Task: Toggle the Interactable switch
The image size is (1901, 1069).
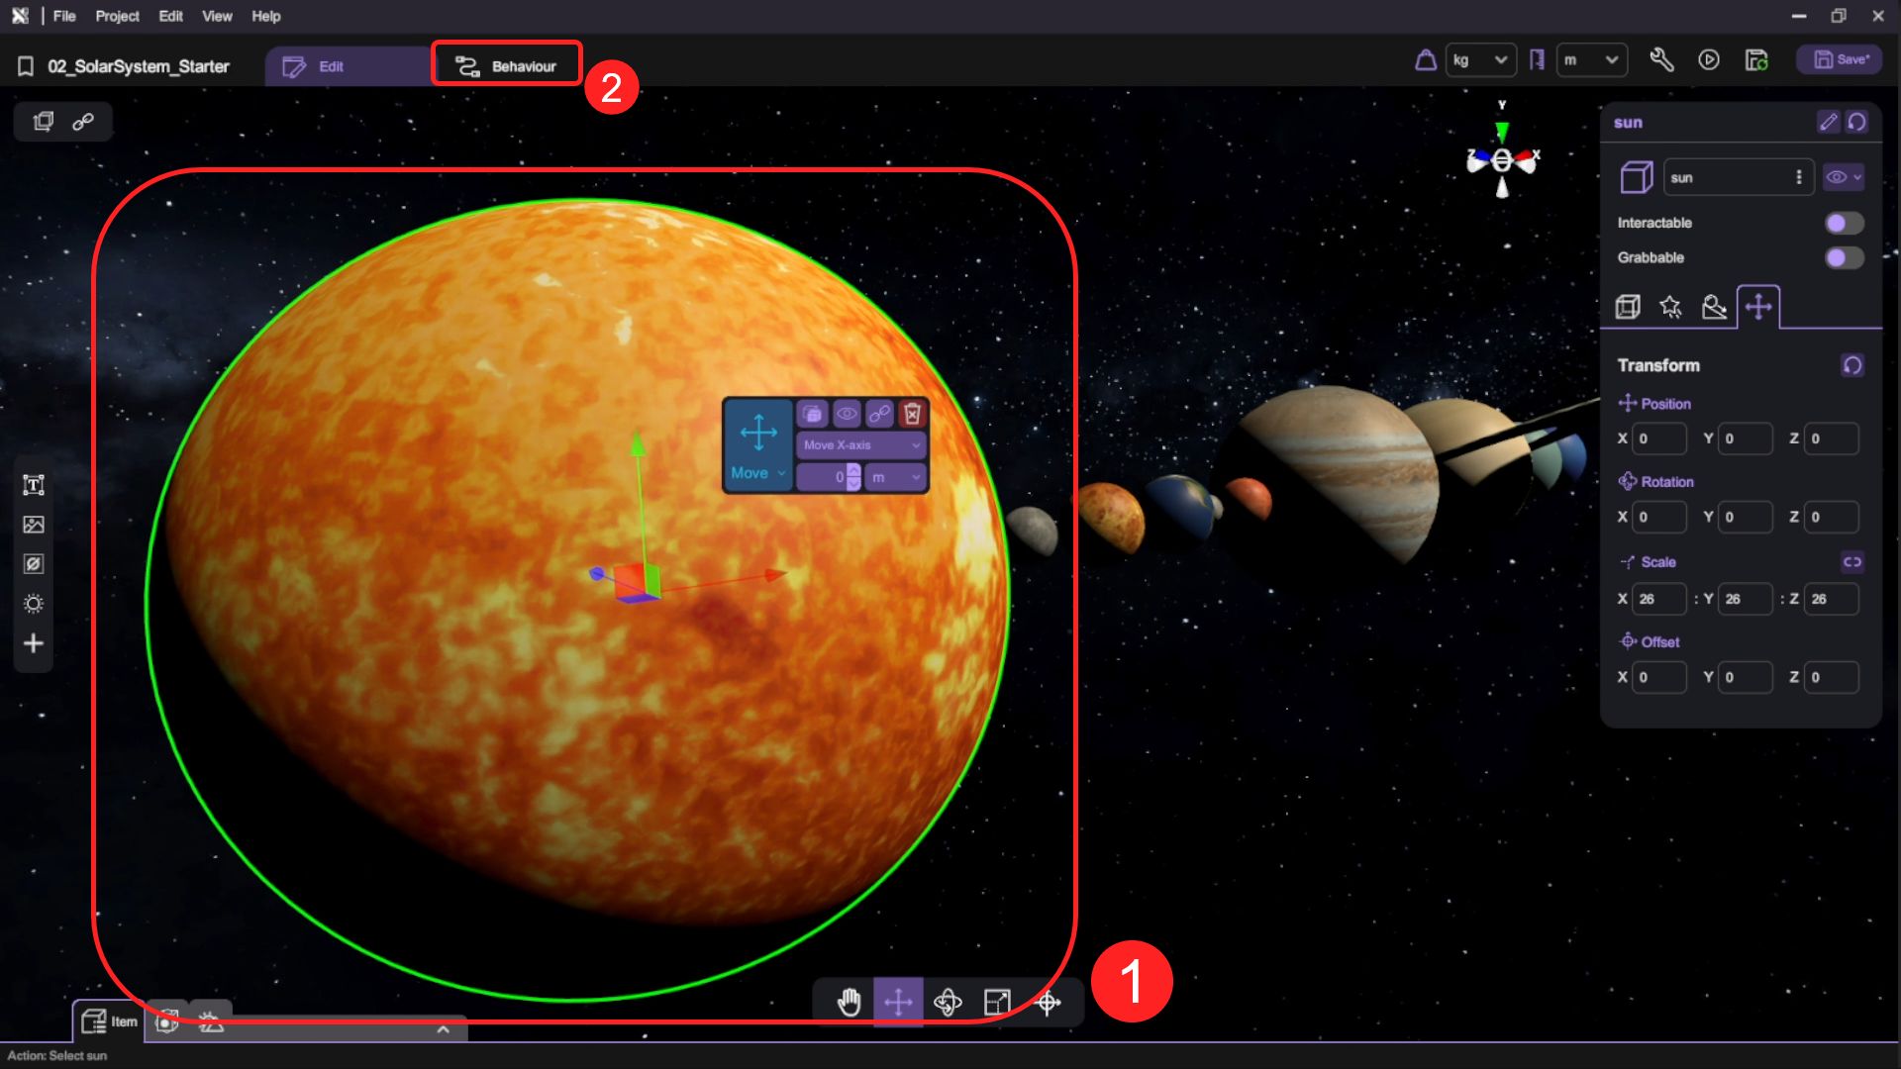Action: pos(1844,223)
